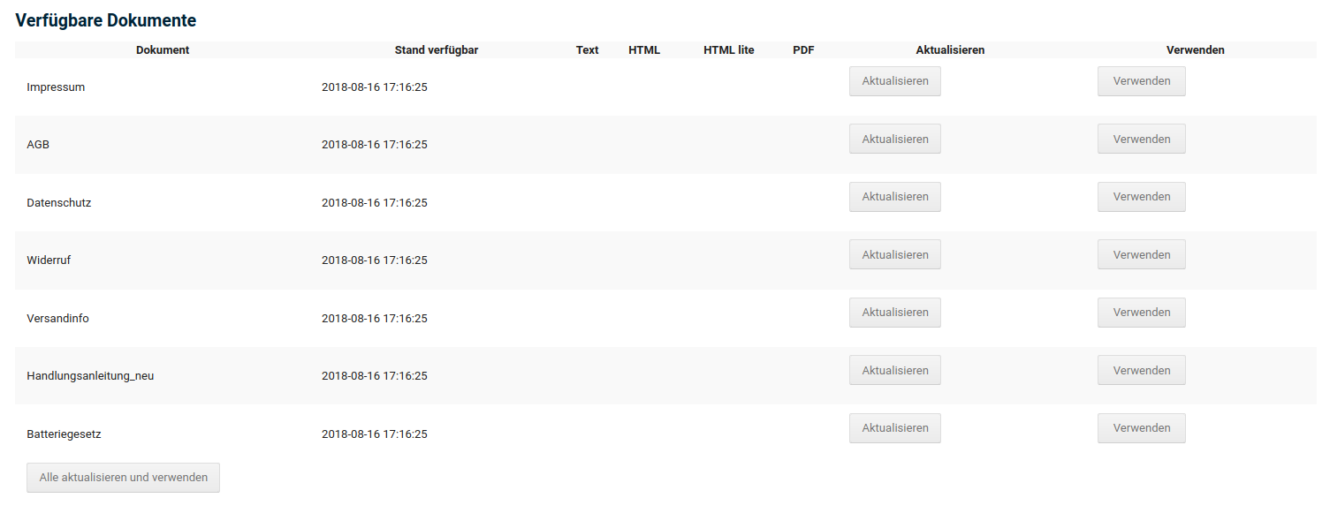Screen dimensions: 1330x513
Task: Click the HTML lite column header
Action: tap(728, 50)
